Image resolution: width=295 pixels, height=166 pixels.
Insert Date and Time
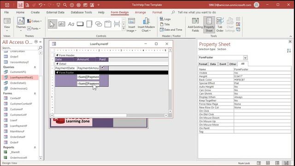(x=171, y=30)
